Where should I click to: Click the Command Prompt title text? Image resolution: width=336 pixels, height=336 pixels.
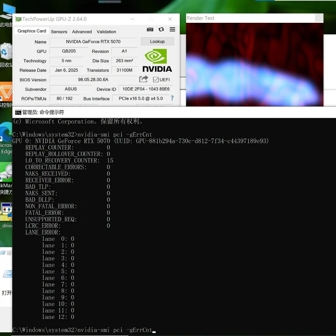(x=43, y=112)
